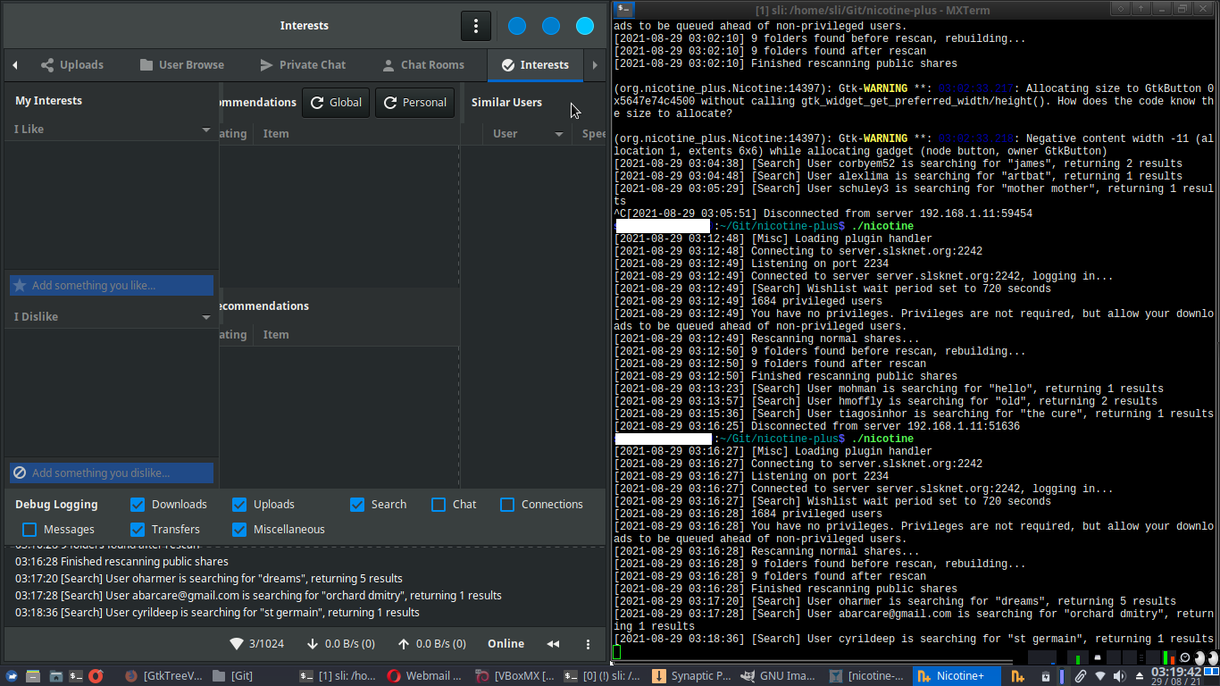
Task: Enable the Messages debug logging checkbox
Action: tap(29, 530)
